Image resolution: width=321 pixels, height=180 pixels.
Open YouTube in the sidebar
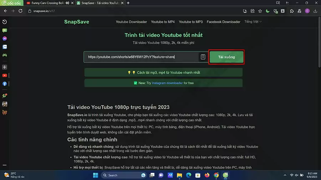click(5, 75)
